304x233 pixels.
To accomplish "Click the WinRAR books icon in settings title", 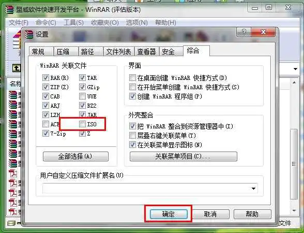I will tap(29, 34).
